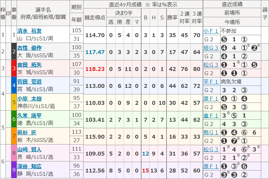The width and height of the screenshot is (269, 179).
Task: Select the score 115.90
Action: coord(95,137)
